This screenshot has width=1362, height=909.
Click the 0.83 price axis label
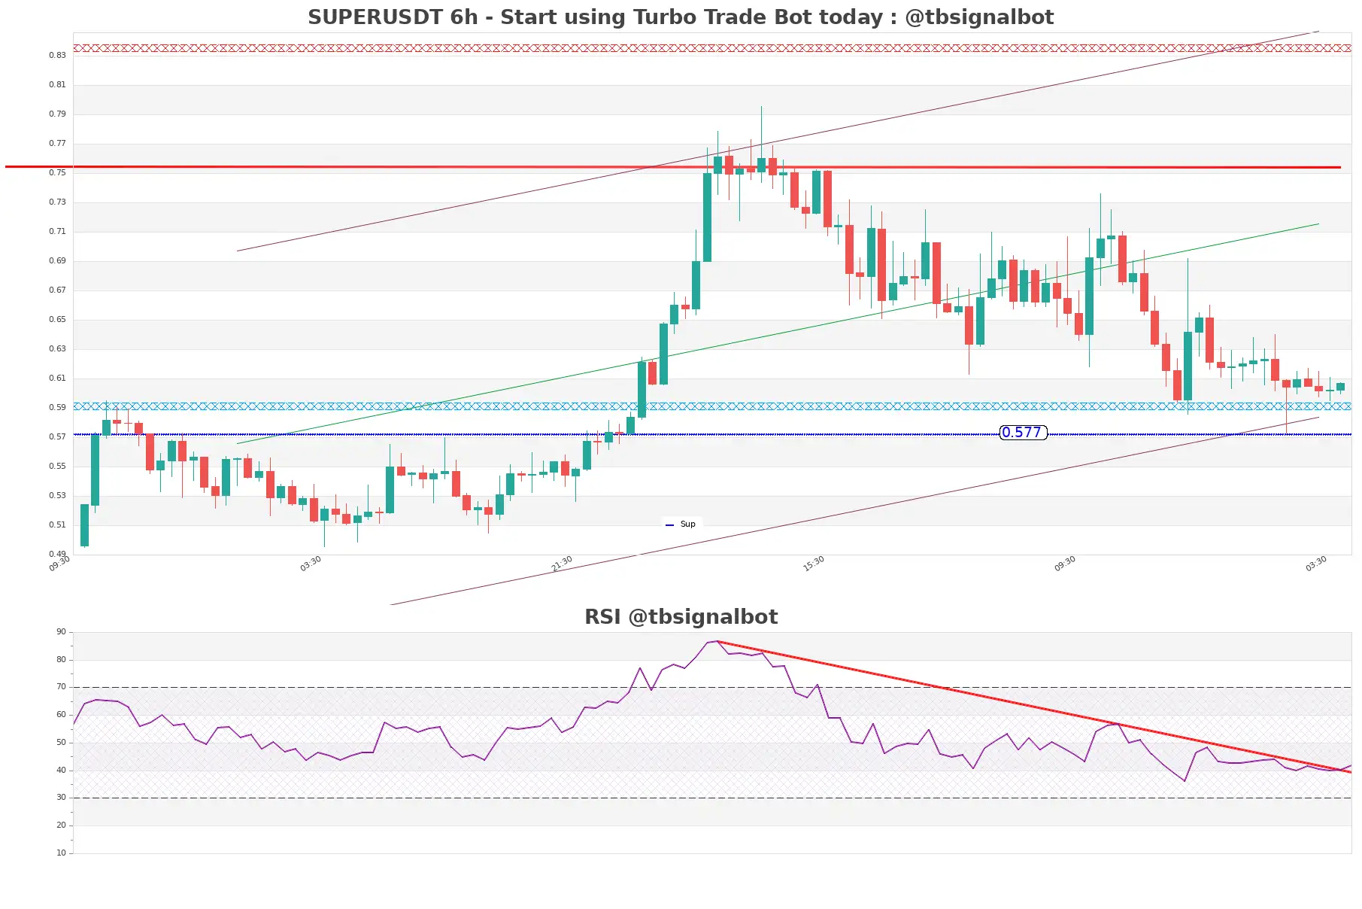(x=57, y=55)
